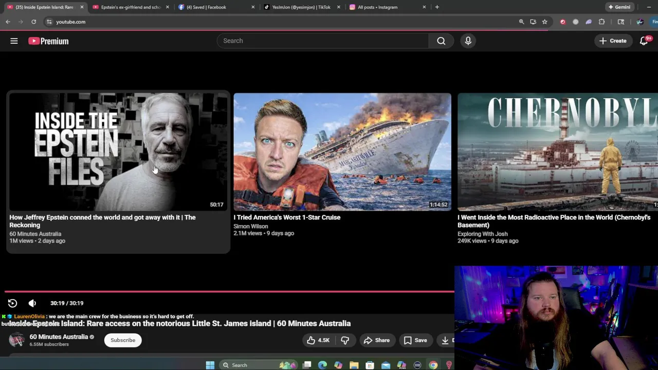Open Inside the Epstein Files thumbnail
The height and width of the screenshot is (370, 658).
pos(118,152)
